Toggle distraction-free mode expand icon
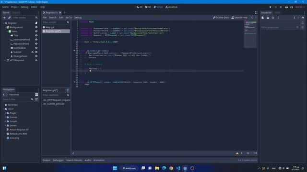 (x=256, y=13)
